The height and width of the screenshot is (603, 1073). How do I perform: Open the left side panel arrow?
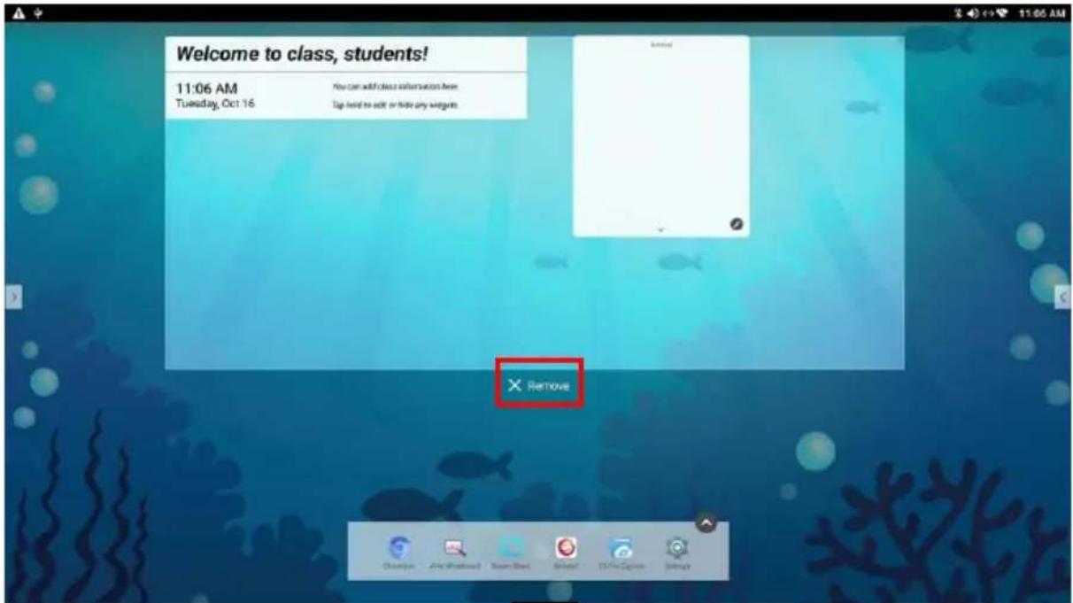click(12, 298)
